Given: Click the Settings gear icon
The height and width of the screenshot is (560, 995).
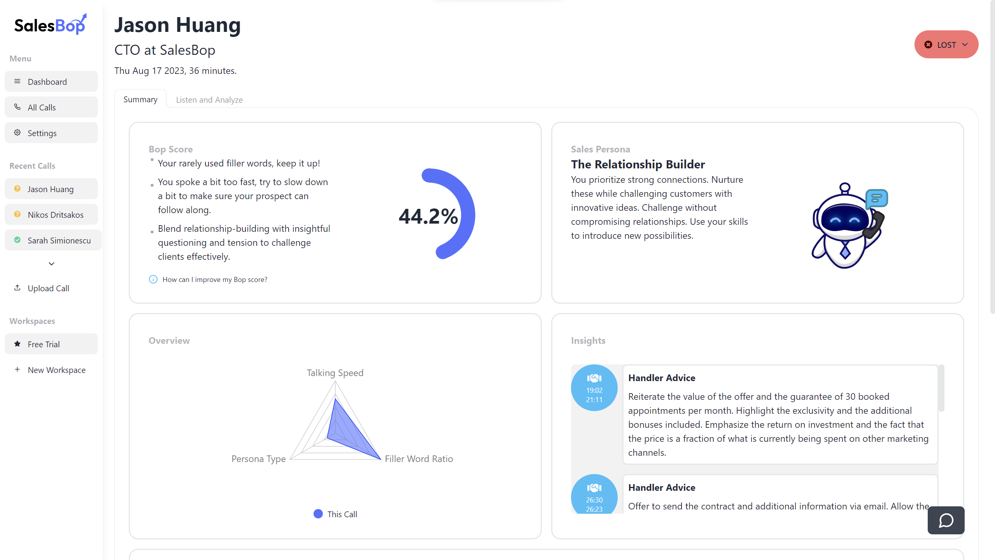Looking at the screenshot, I should (x=17, y=133).
